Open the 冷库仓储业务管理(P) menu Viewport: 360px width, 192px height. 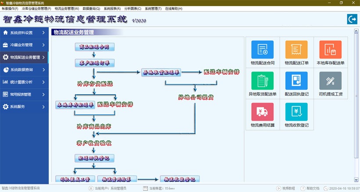point(36,8)
